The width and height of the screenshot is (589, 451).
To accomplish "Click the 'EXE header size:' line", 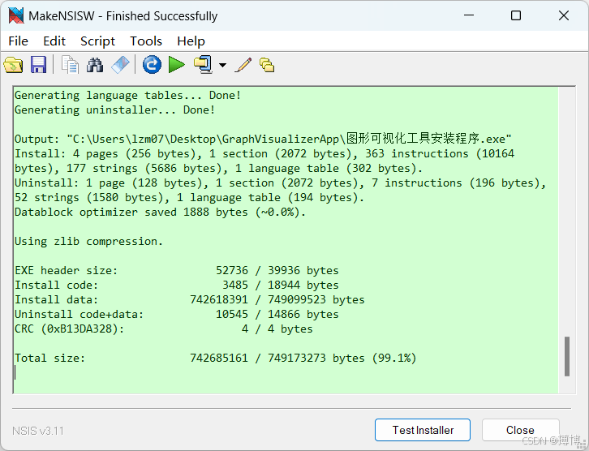I will (x=177, y=270).
